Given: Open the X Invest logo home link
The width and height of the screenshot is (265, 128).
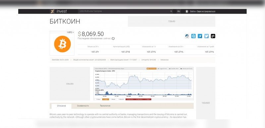Looking at the screenshot, I should (59, 11).
